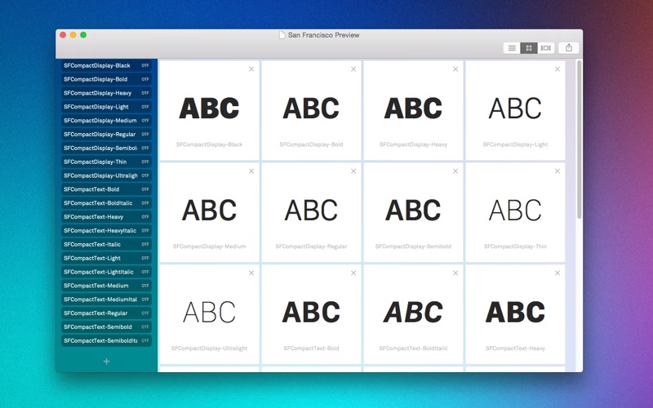Screen dimensions: 653x408
Task: Pick SFCompactDisplay-Thin in the font list
Action: click(x=106, y=162)
